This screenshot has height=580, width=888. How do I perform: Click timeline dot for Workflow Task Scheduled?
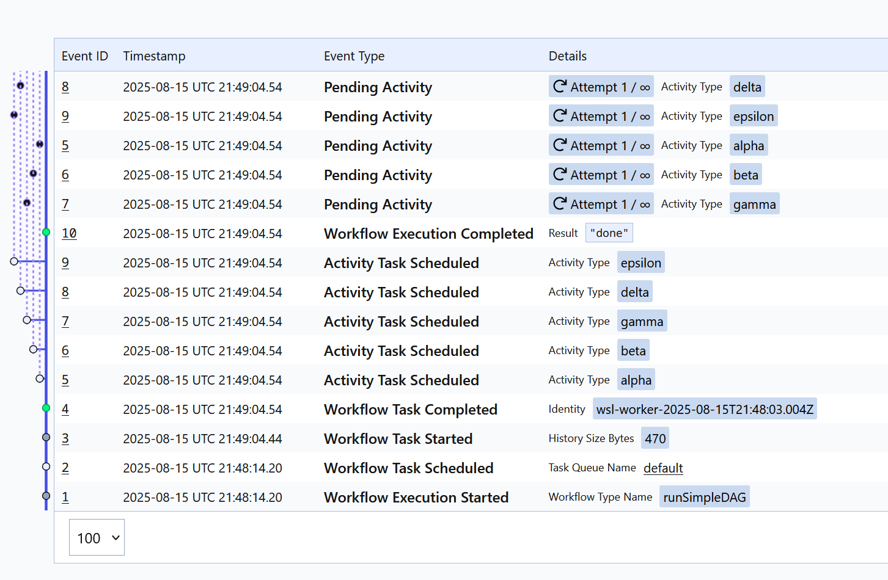pyautogui.click(x=46, y=466)
